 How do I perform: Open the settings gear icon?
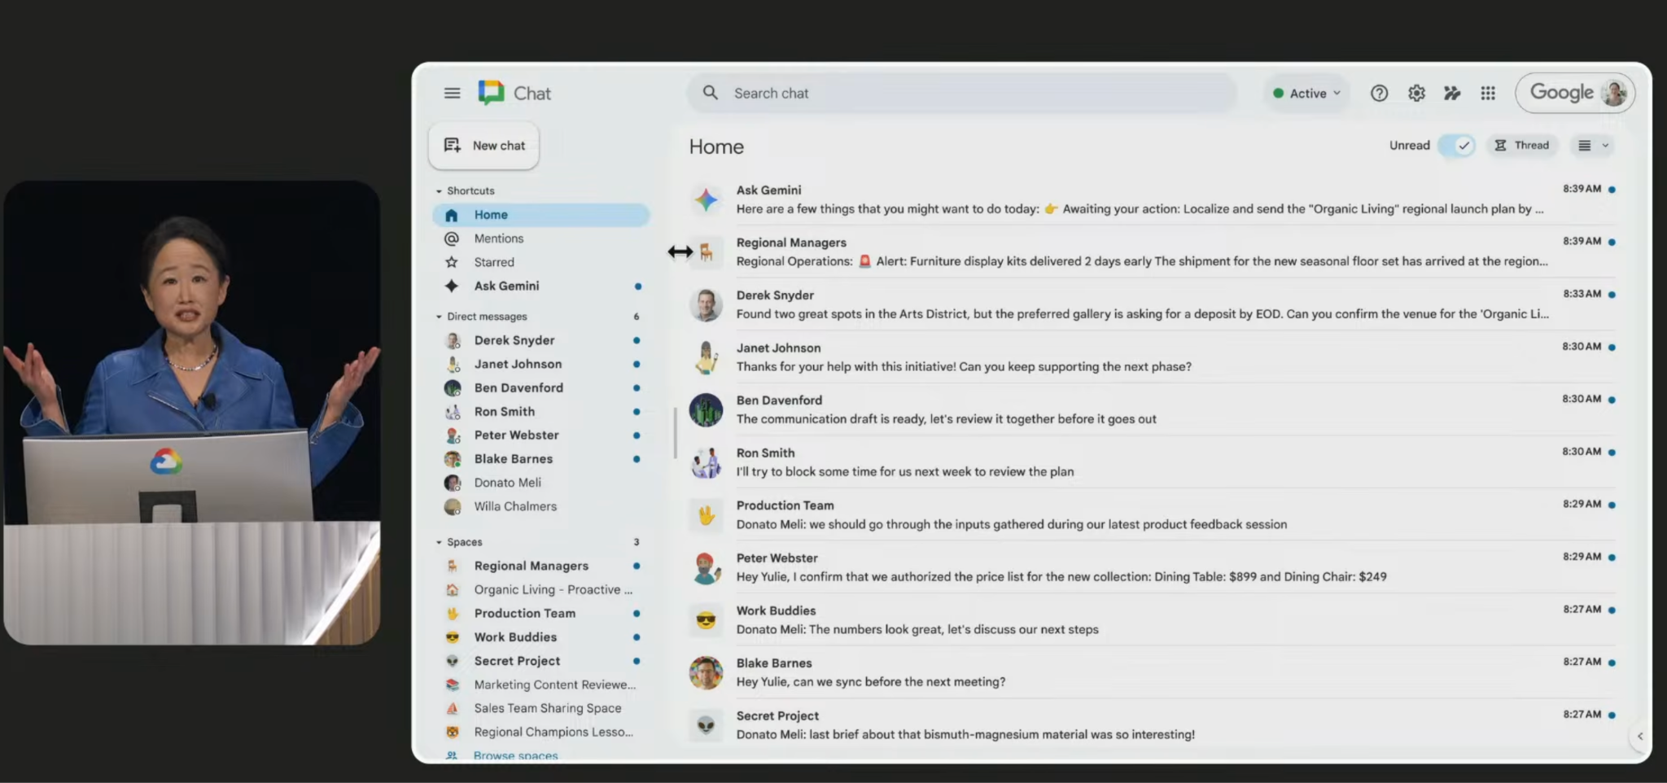point(1416,94)
